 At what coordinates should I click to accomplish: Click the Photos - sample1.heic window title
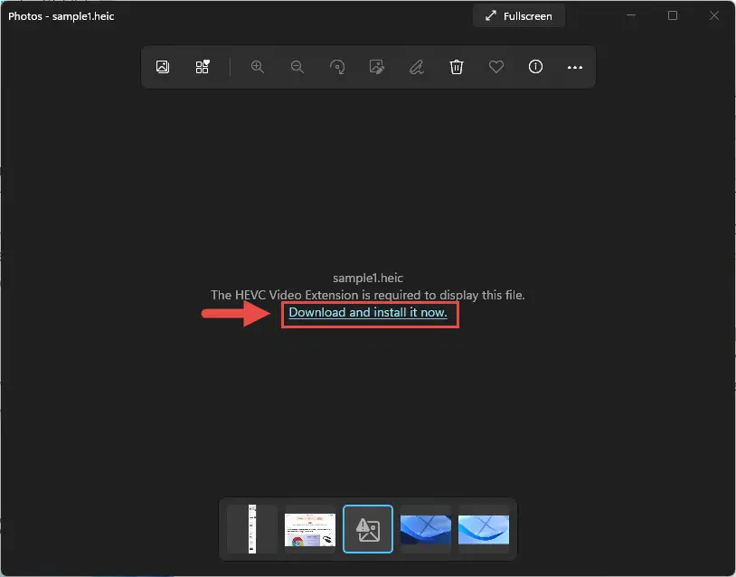click(x=61, y=16)
